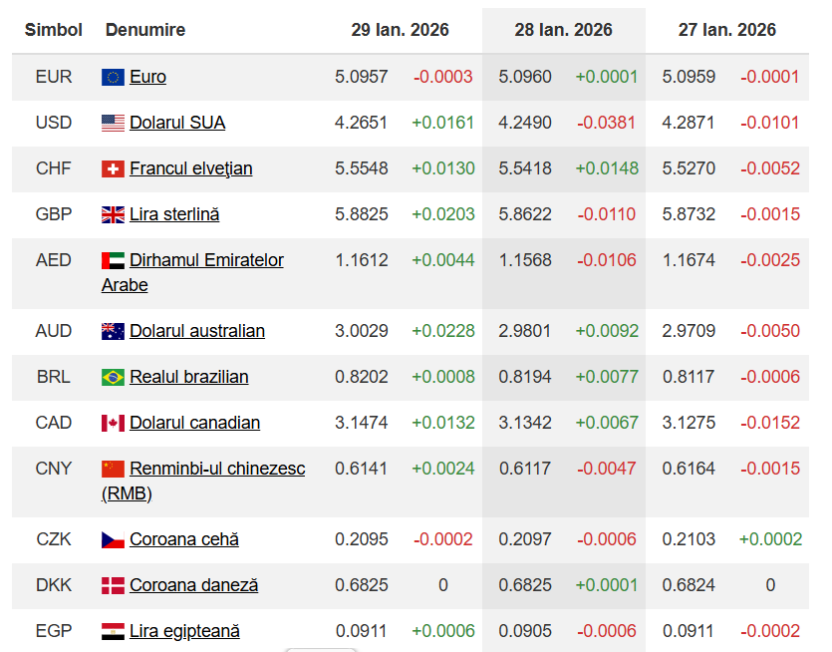
Task: Select the 29 Ian. 2026 column header
Action: click(x=400, y=30)
